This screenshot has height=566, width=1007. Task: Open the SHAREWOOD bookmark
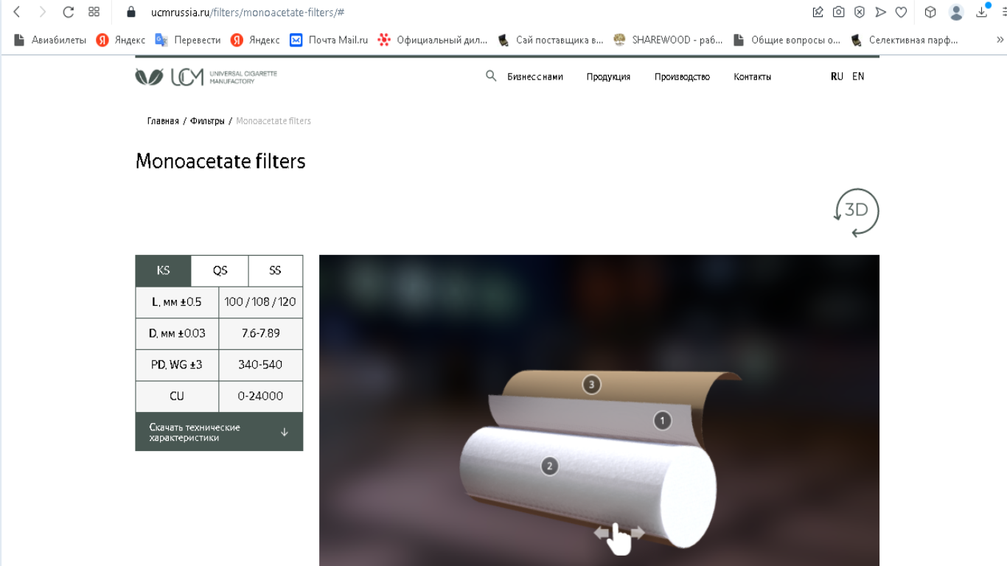click(x=669, y=40)
